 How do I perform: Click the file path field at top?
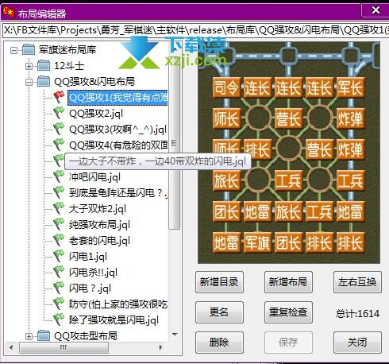(x=195, y=30)
